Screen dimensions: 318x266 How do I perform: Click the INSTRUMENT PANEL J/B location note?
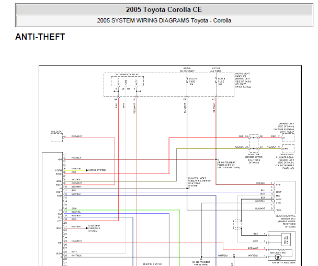click(243, 80)
